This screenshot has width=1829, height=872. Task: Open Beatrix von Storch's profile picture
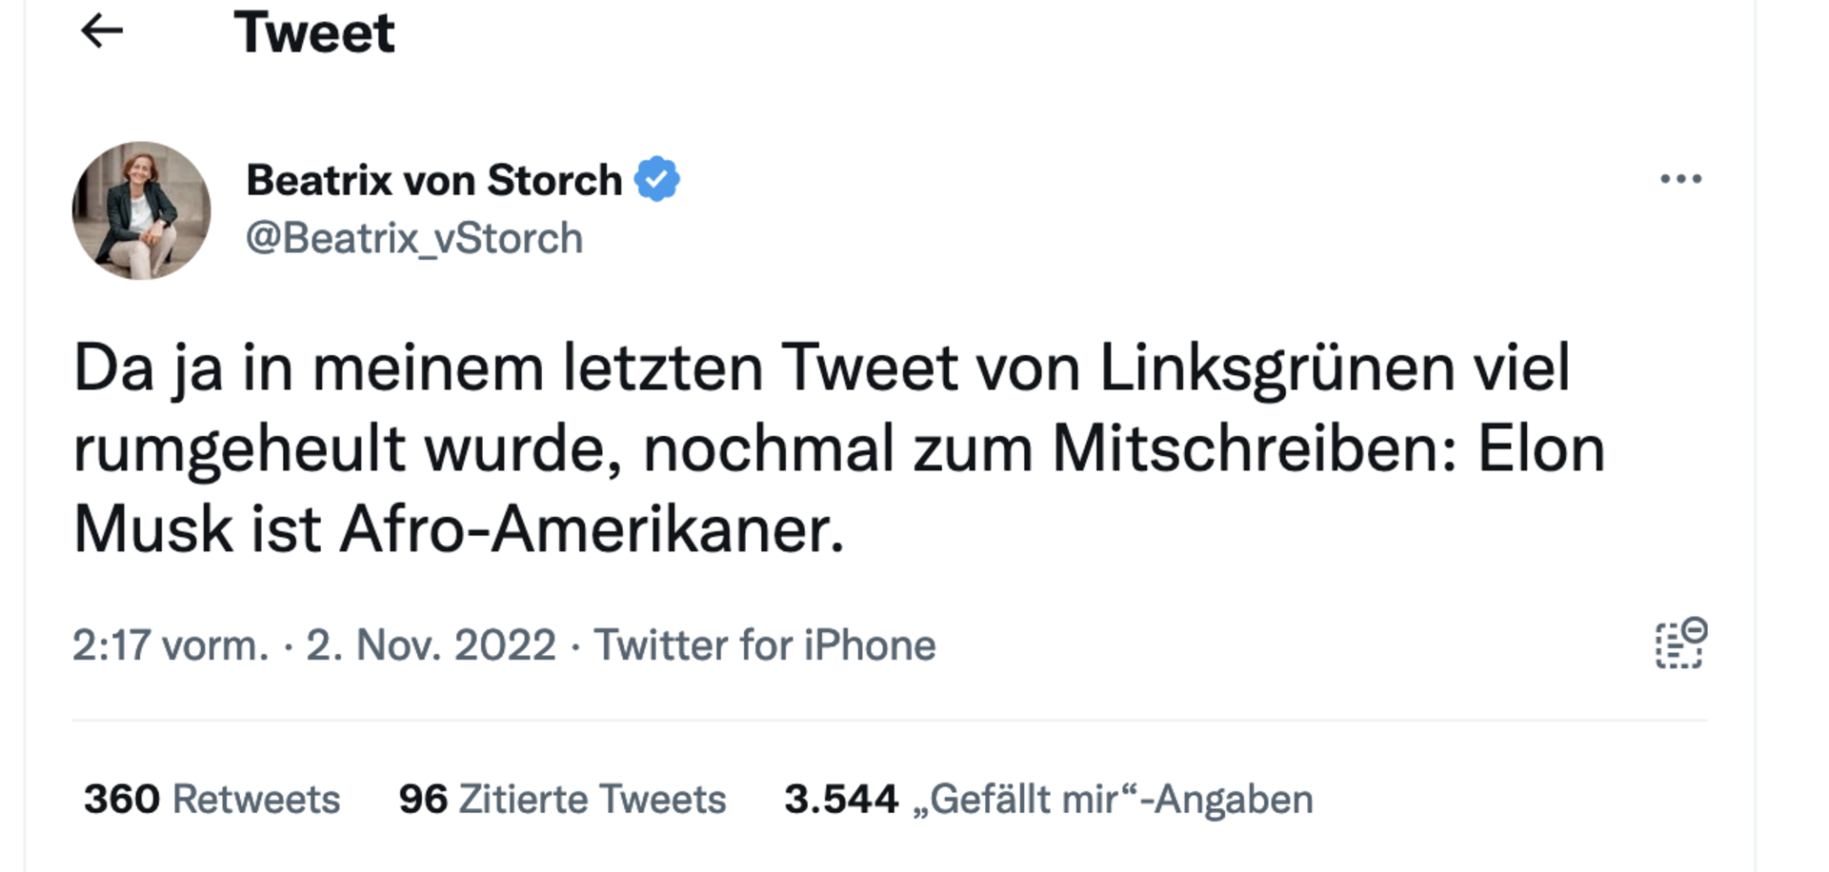pyautogui.click(x=141, y=210)
